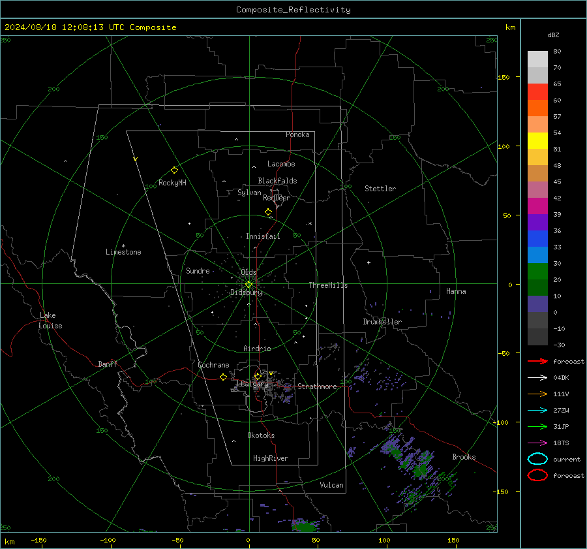This screenshot has width=587, height=549.
Task: Select the ThreeHills label
Action: (x=328, y=285)
